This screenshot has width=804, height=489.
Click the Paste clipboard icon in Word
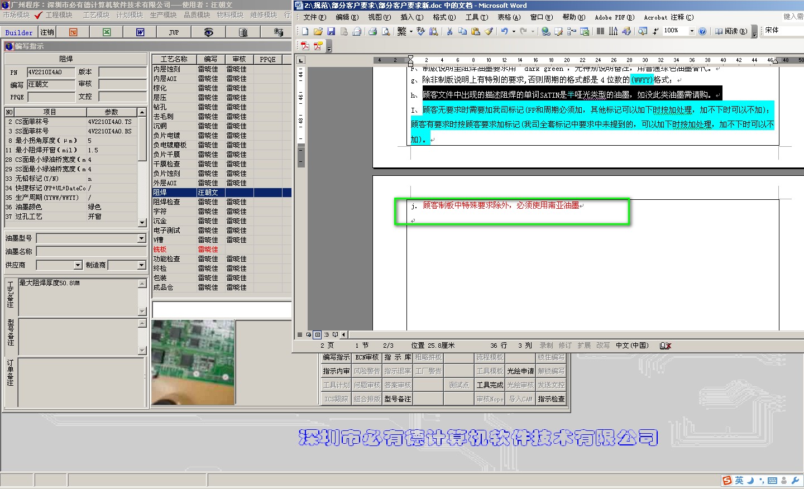(x=476, y=31)
